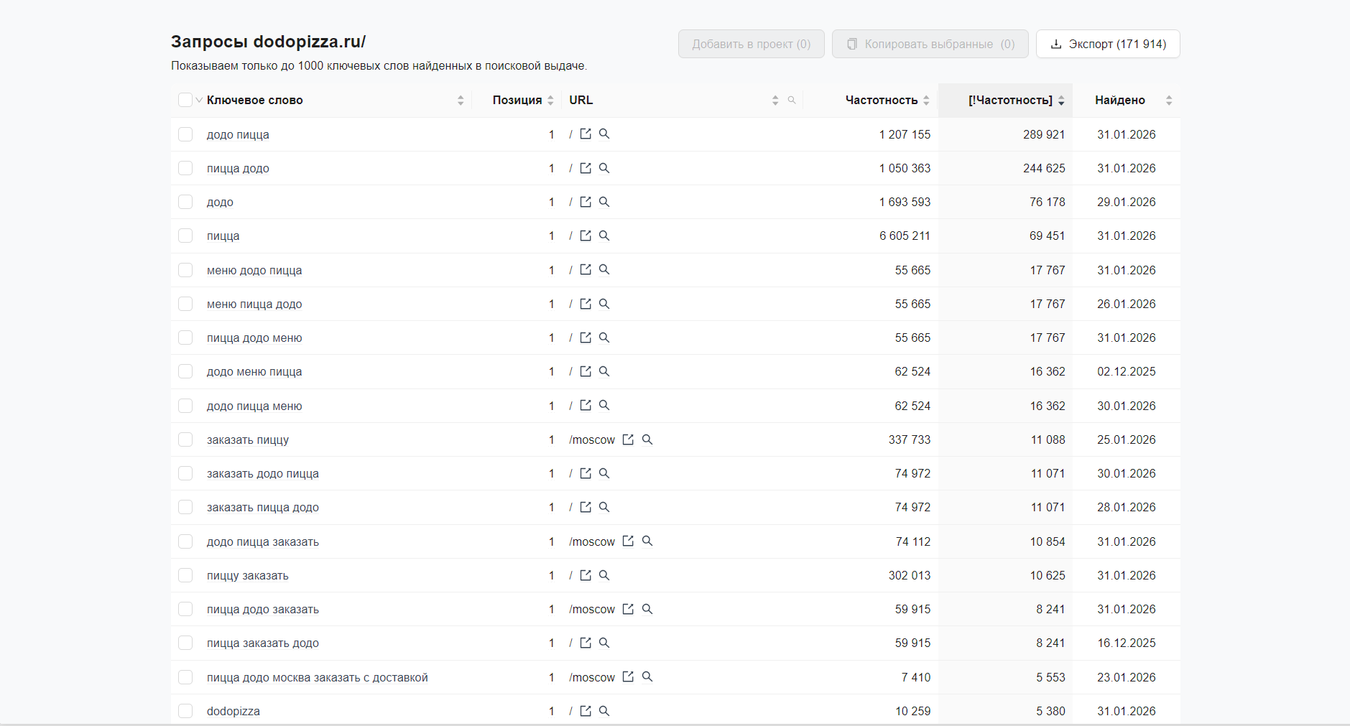Expand the dropdown arrow beside select-all checkbox

pos(199,101)
